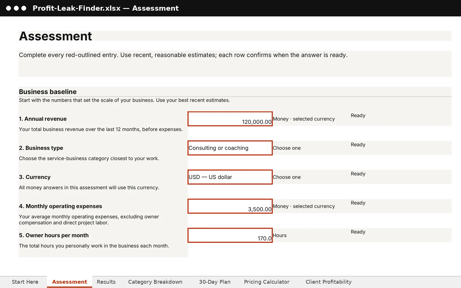Click the 'Complete every red-outlined entry' instruction text

pos(183,55)
